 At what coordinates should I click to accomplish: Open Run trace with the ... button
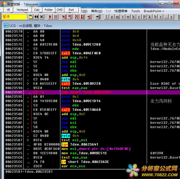point(166,17)
